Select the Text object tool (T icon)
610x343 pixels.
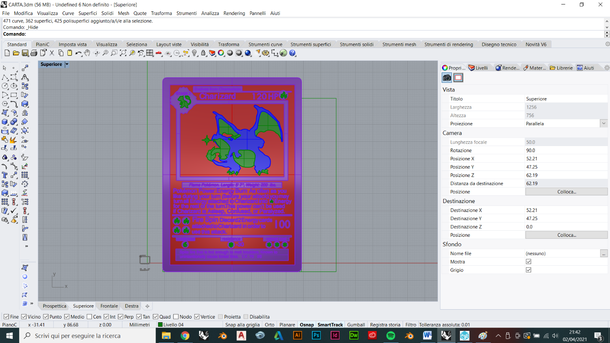[x=5, y=175]
